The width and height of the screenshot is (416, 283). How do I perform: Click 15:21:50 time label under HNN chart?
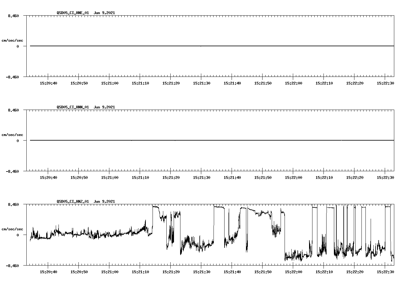(263, 177)
